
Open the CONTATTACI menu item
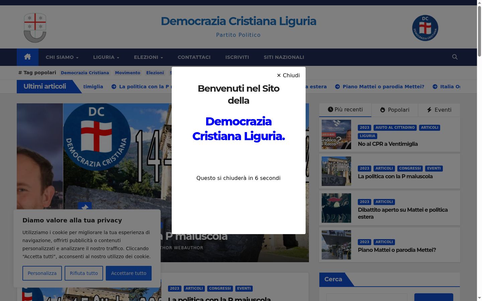[x=194, y=57]
